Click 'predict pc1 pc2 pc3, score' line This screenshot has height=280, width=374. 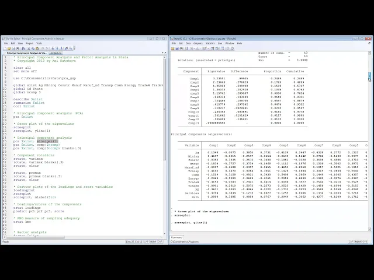(39, 211)
